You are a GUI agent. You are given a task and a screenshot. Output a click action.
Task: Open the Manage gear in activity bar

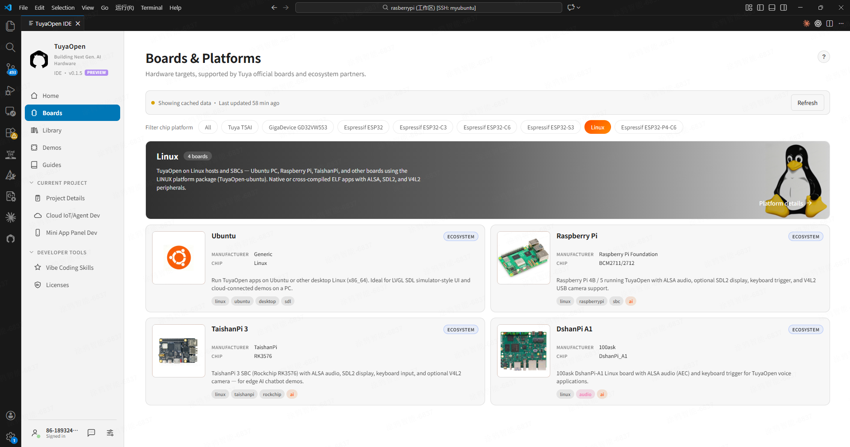(10, 437)
